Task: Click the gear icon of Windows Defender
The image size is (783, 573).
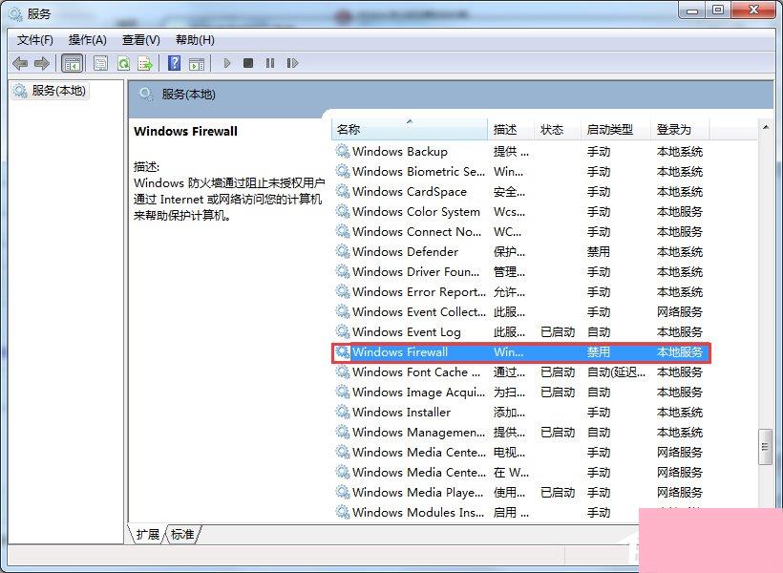Action: click(x=343, y=251)
